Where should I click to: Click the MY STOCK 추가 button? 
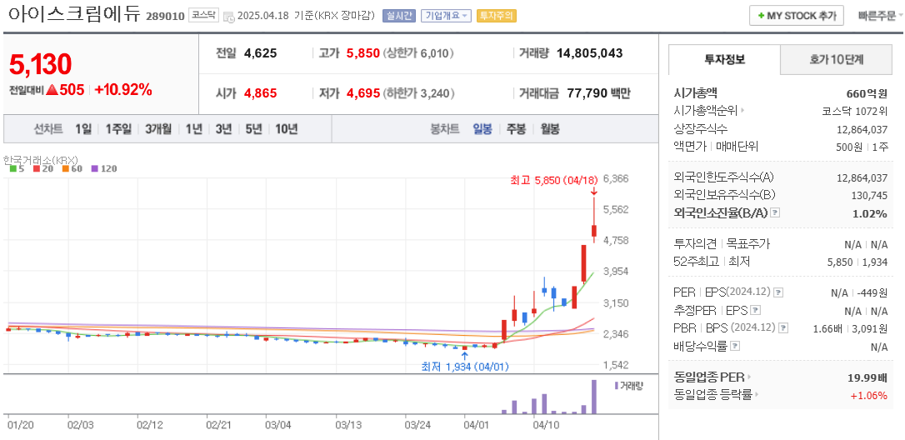(797, 16)
